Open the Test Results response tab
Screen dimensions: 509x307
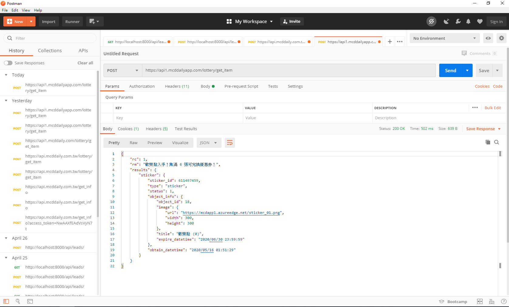(186, 129)
